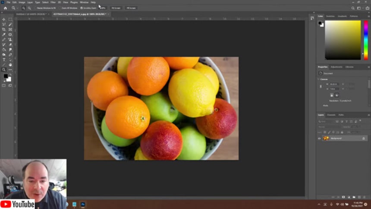This screenshot has height=209, width=371.
Task: Pick the Eyedropper tool
Action: pos(4,35)
